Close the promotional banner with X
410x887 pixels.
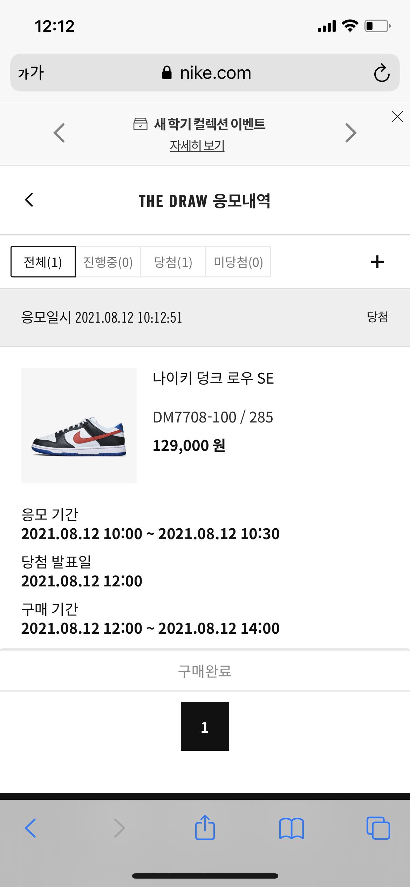pyautogui.click(x=397, y=117)
